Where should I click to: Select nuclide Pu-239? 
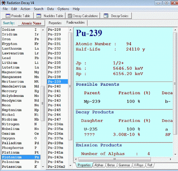57,82
